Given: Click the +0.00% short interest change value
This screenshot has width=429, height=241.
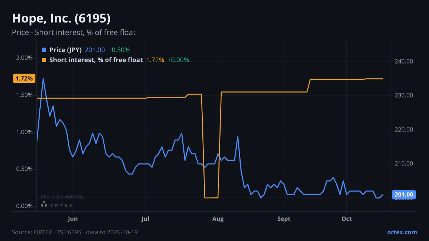Looking at the screenshot, I should tap(178, 60).
